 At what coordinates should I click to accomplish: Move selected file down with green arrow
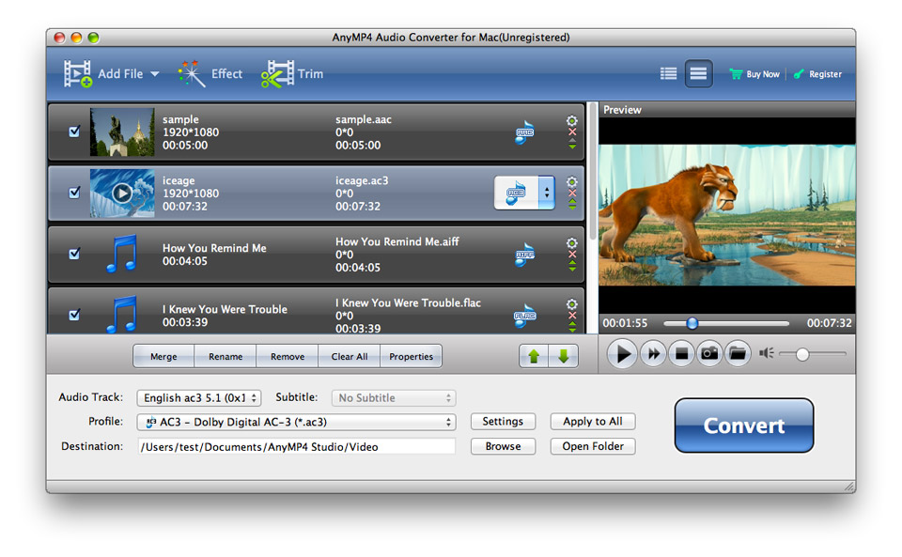[x=564, y=356]
